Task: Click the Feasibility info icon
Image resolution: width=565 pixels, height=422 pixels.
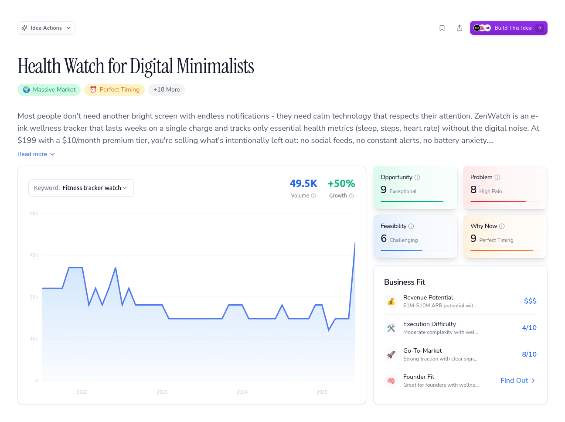Action: point(411,226)
